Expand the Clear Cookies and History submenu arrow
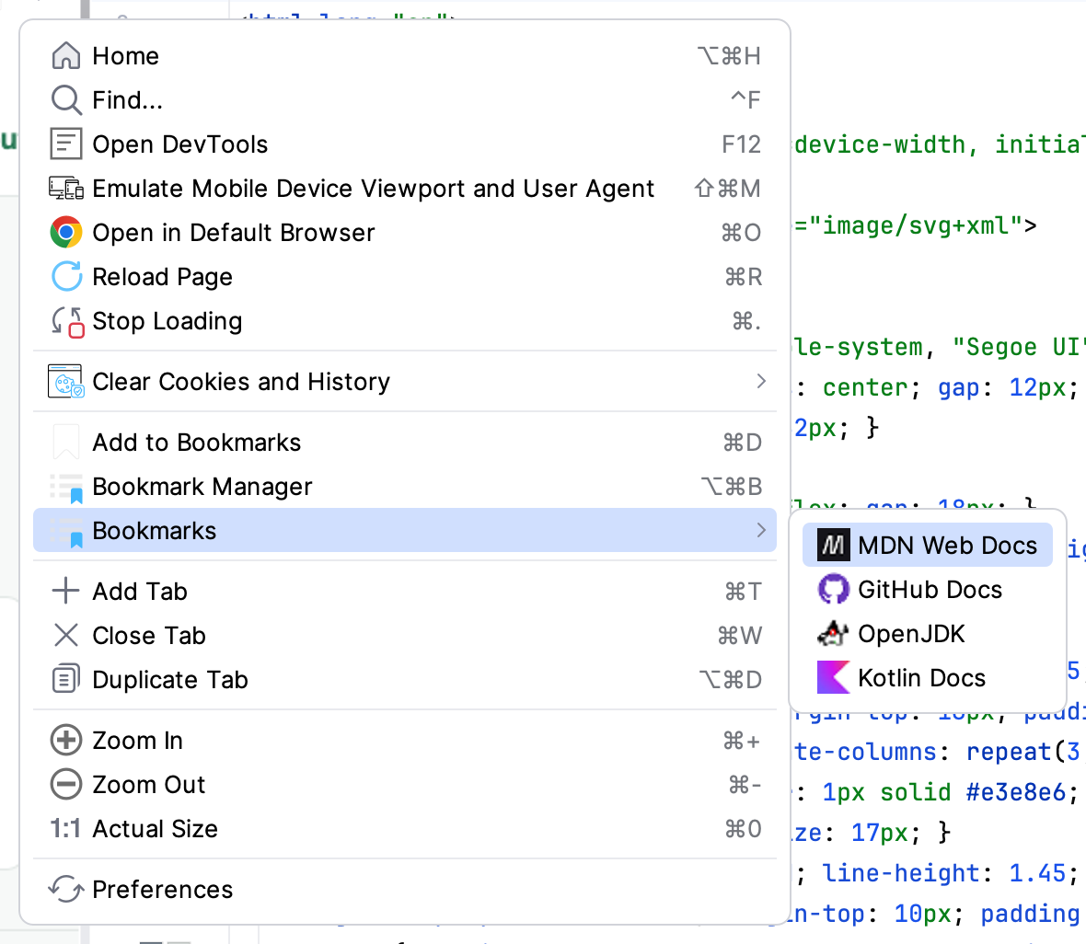The image size is (1086, 944). tap(761, 382)
